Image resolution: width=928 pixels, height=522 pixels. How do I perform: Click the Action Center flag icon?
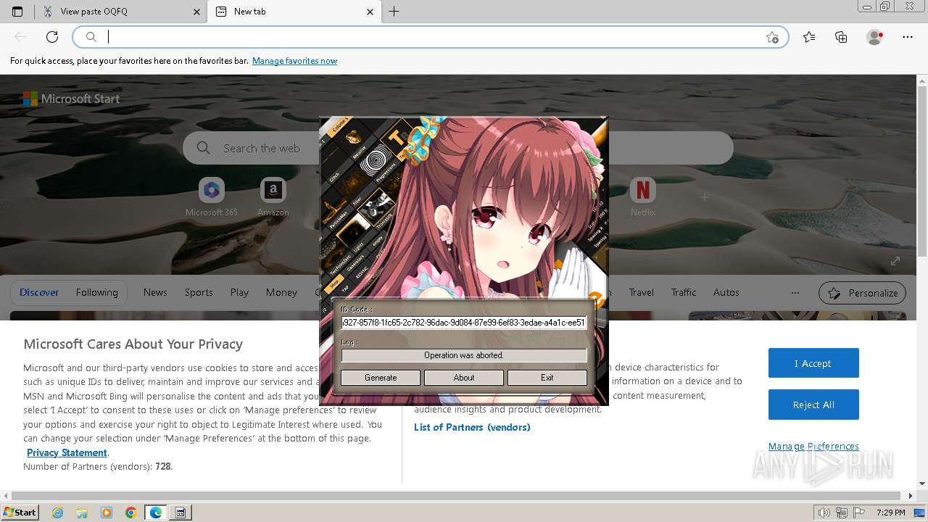(858, 513)
